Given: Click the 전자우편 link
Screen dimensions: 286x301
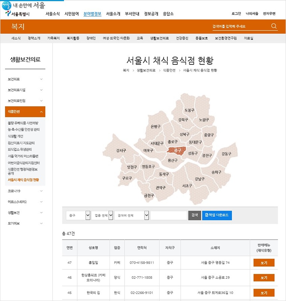Looking at the screenshot, I should [269, 14].
